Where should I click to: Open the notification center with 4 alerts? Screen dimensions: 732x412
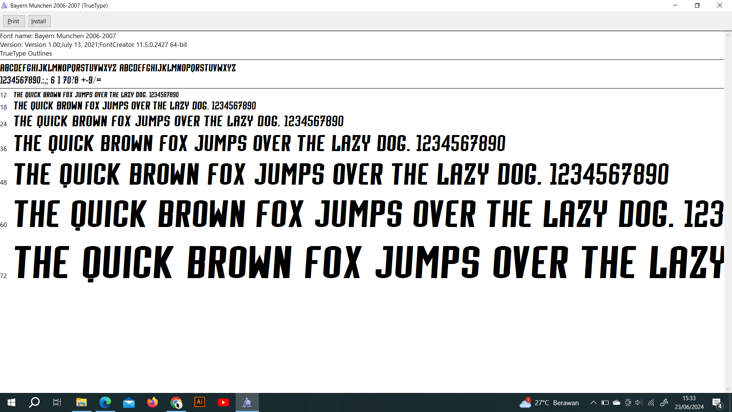717,403
